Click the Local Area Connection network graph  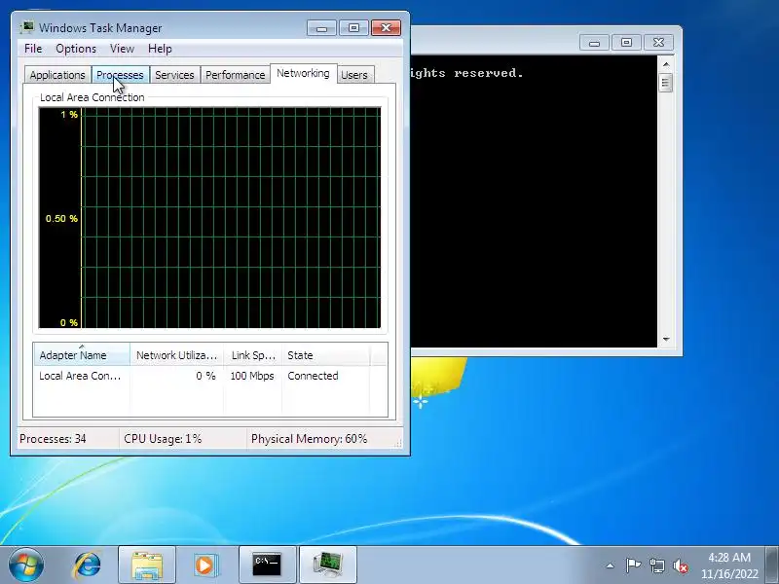pyautogui.click(x=209, y=217)
